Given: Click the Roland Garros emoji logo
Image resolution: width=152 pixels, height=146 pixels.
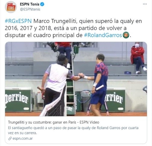Looking at the screenshot, I should pos(126,35).
